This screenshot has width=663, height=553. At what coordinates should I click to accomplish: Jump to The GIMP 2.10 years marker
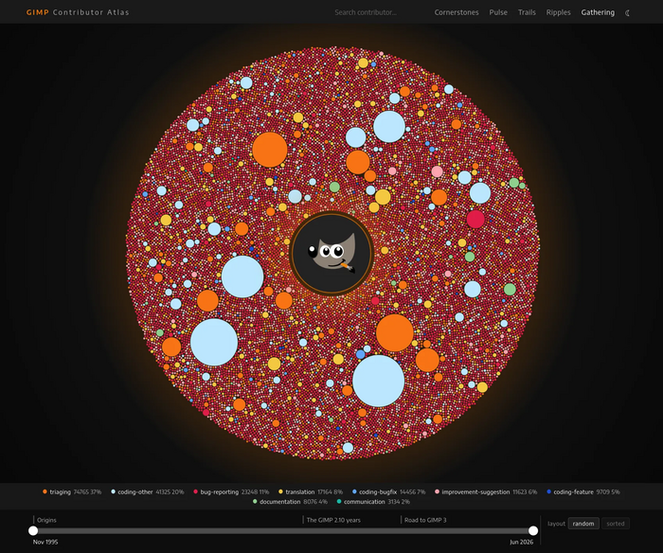[x=333, y=520]
